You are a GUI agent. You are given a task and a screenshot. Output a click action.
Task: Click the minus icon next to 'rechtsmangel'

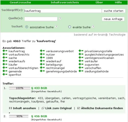[44, 68]
